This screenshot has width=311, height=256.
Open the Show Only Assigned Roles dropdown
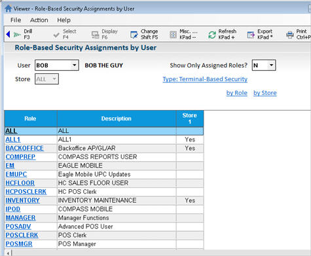pos(271,65)
